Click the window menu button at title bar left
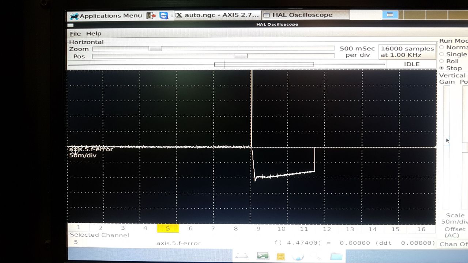Screen dimensions: 468x263 click(x=70, y=25)
